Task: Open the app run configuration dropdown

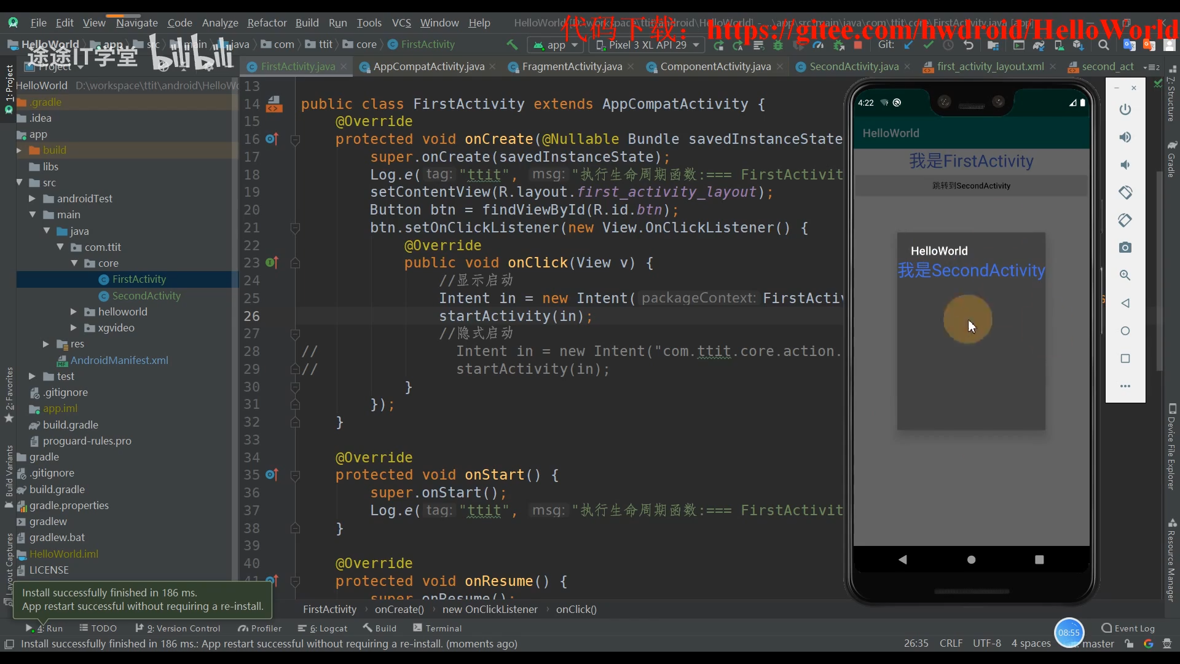Action: pyautogui.click(x=556, y=45)
